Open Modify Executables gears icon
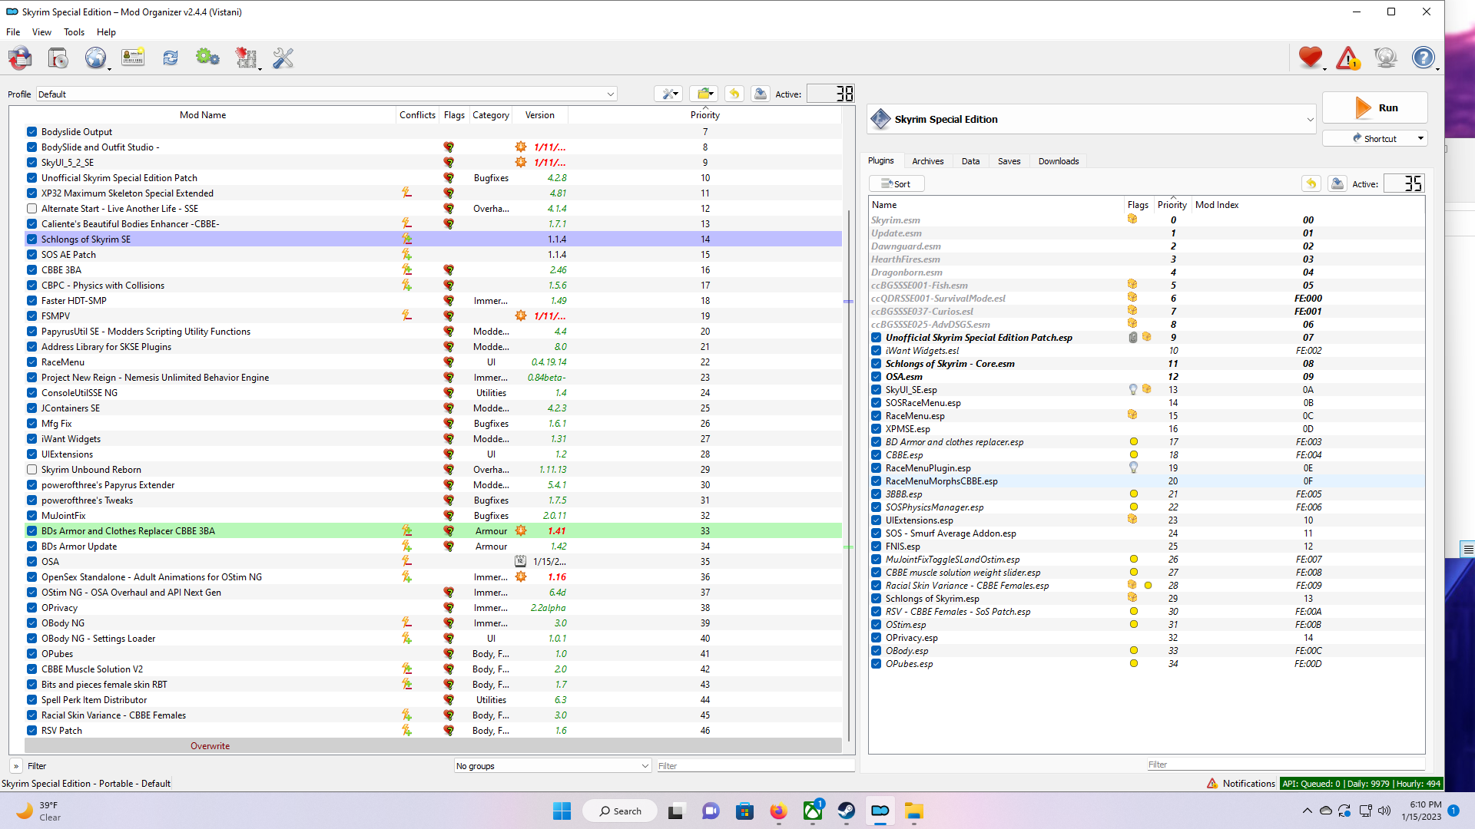 click(207, 58)
